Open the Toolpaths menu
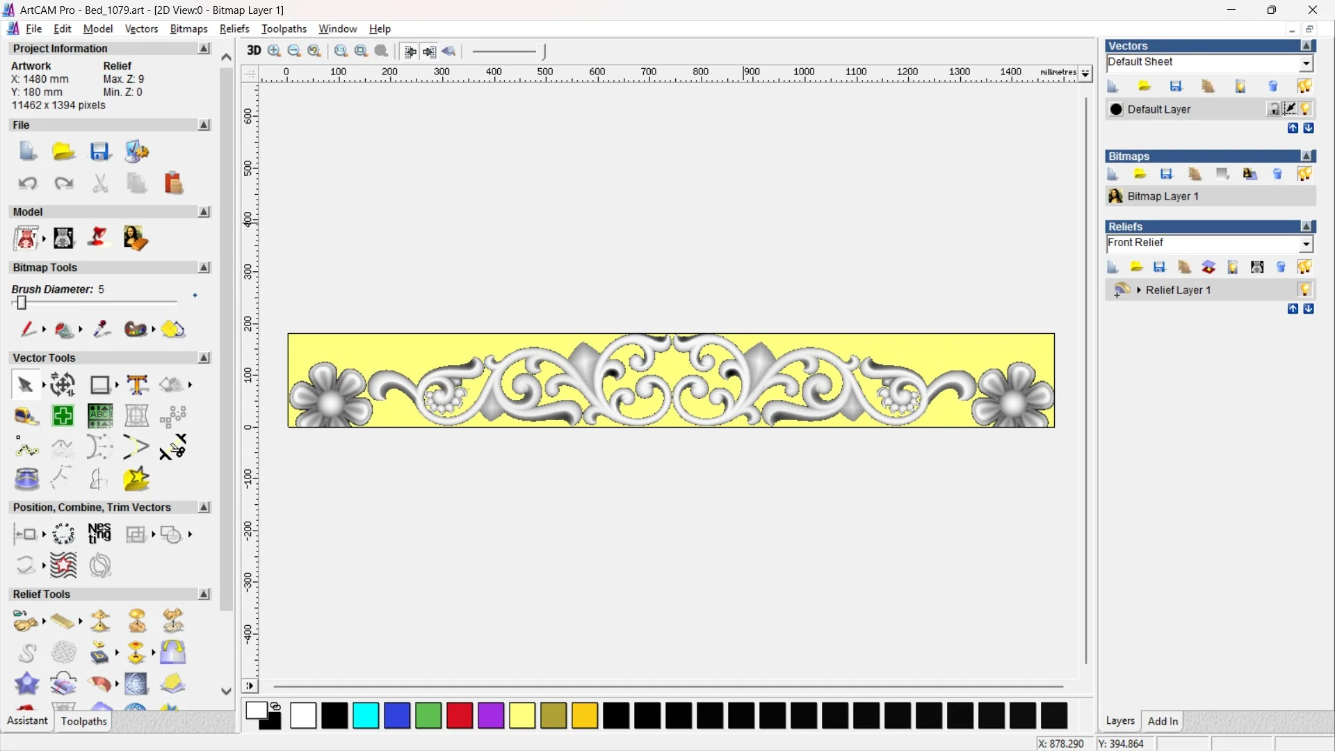Image resolution: width=1335 pixels, height=751 pixels. click(x=284, y=29)
